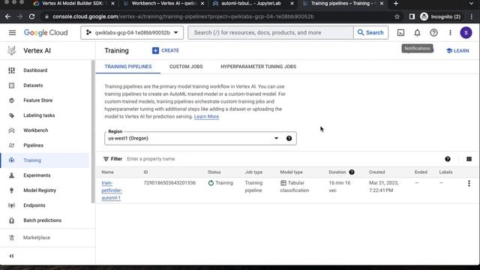Open the browser tab list chevron
Screen dimensions: 480x270
coord(471,3)
